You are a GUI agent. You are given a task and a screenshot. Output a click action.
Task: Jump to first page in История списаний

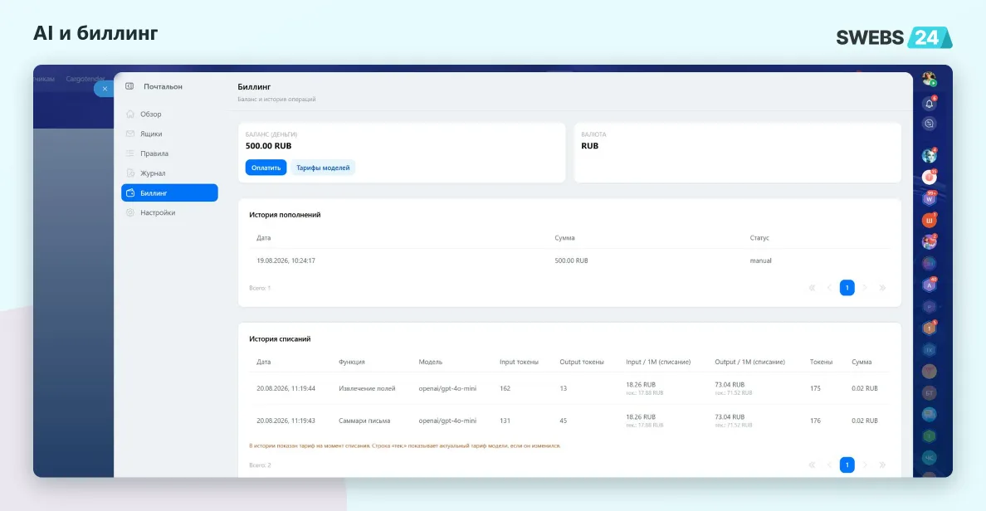click(x=812, y=465)
